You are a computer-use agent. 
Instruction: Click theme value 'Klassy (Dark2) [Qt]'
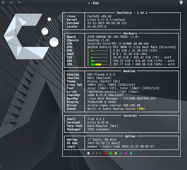click(x=103, y=81)
